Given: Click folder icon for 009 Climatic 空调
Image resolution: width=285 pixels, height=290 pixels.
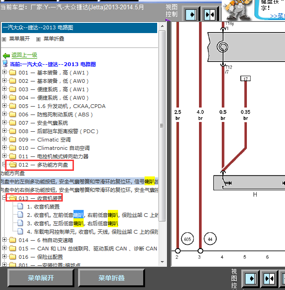Looking at the screenshot, I should click(13, 139).
